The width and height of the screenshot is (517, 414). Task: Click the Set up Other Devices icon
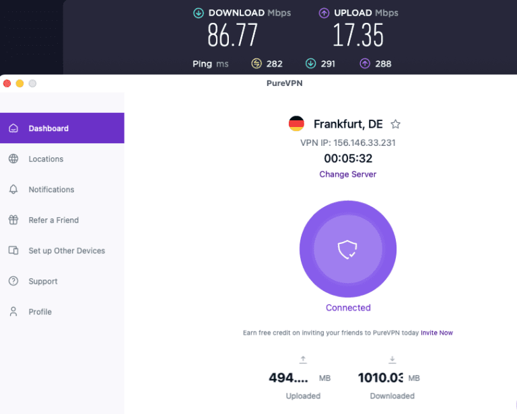(13, 251)
